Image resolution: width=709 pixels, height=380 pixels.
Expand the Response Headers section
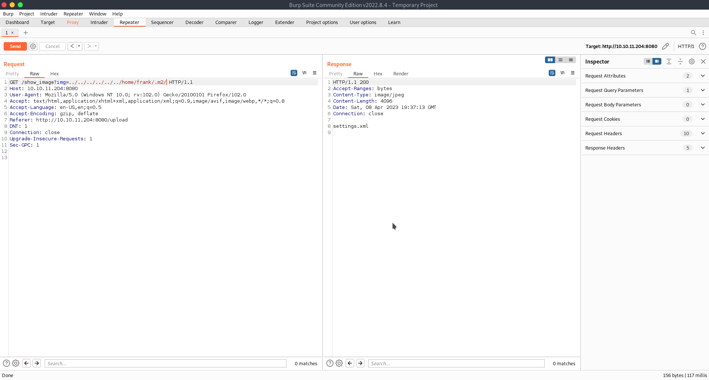point(703,148)
